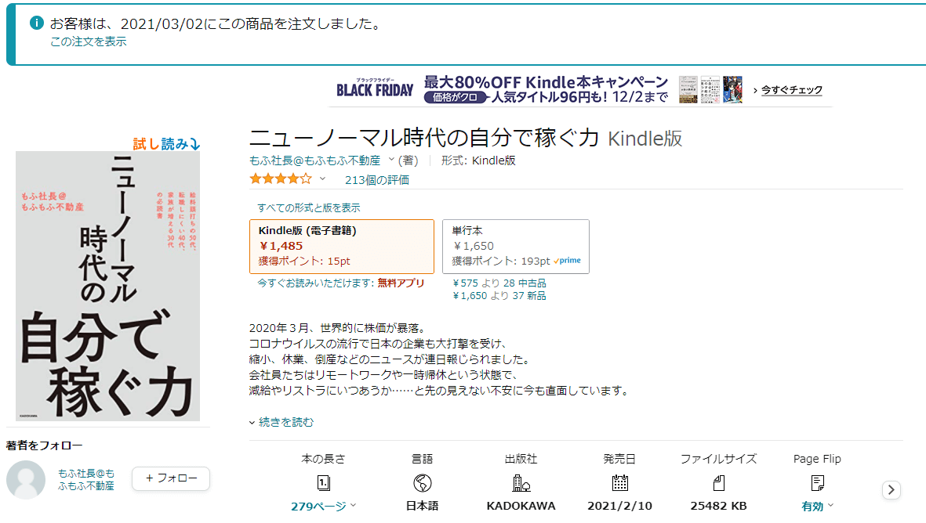Open the 試し読み sample preview
The width and height of the screenshot is (926, 523).
pos(166,144)
